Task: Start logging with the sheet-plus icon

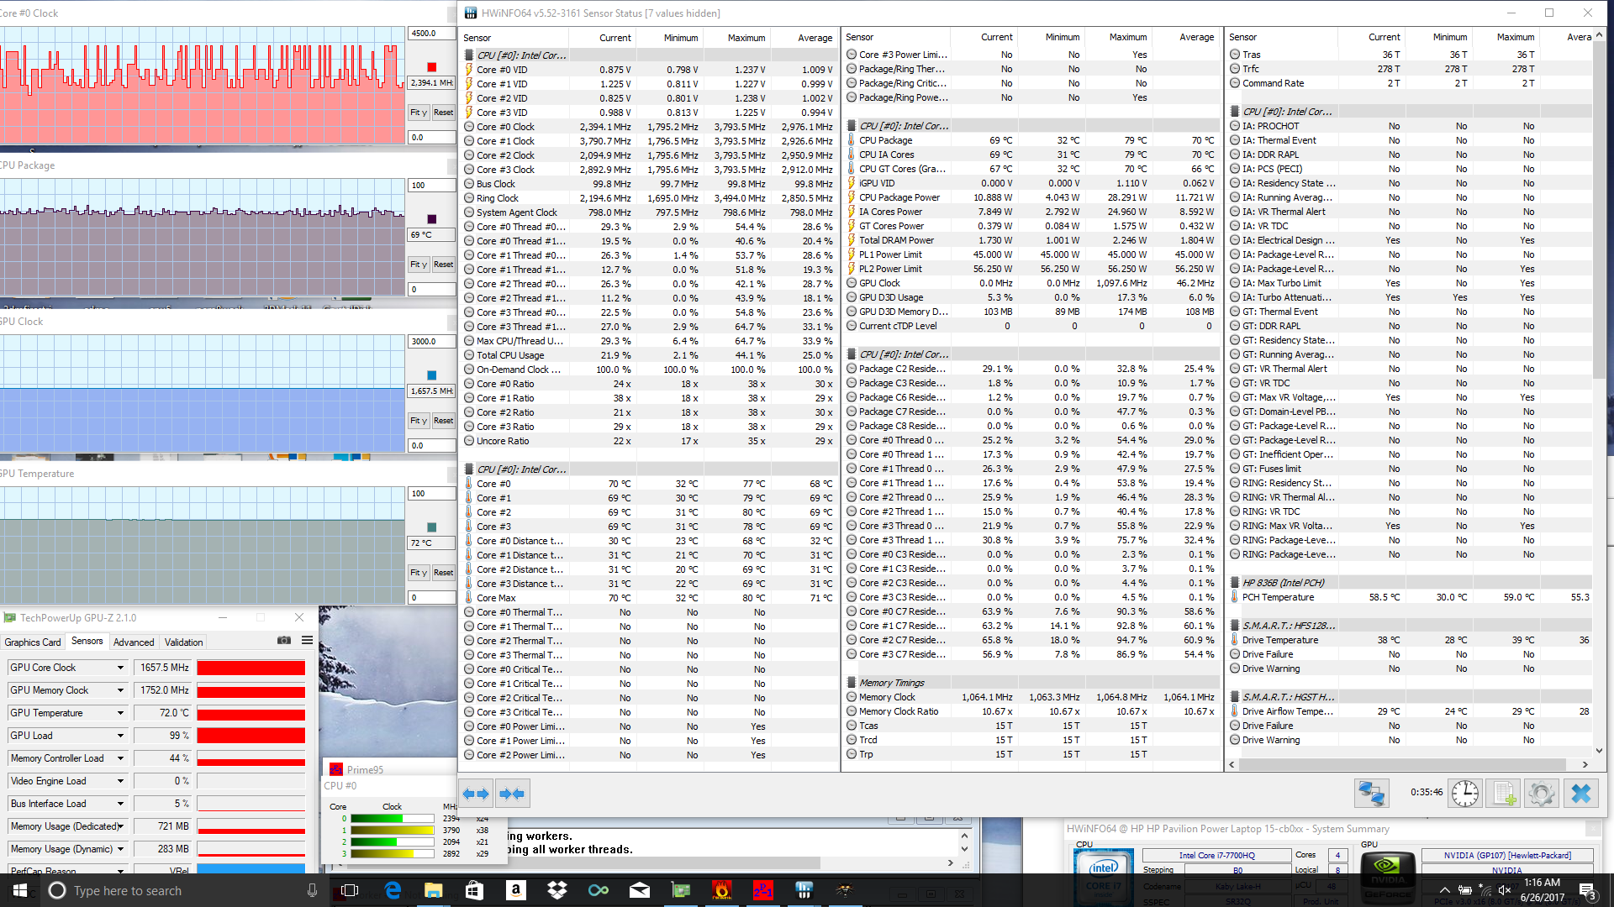Action: [1504, 794]
